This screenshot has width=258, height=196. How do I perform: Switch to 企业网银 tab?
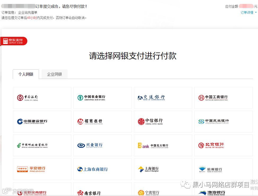tap(54, 74)
